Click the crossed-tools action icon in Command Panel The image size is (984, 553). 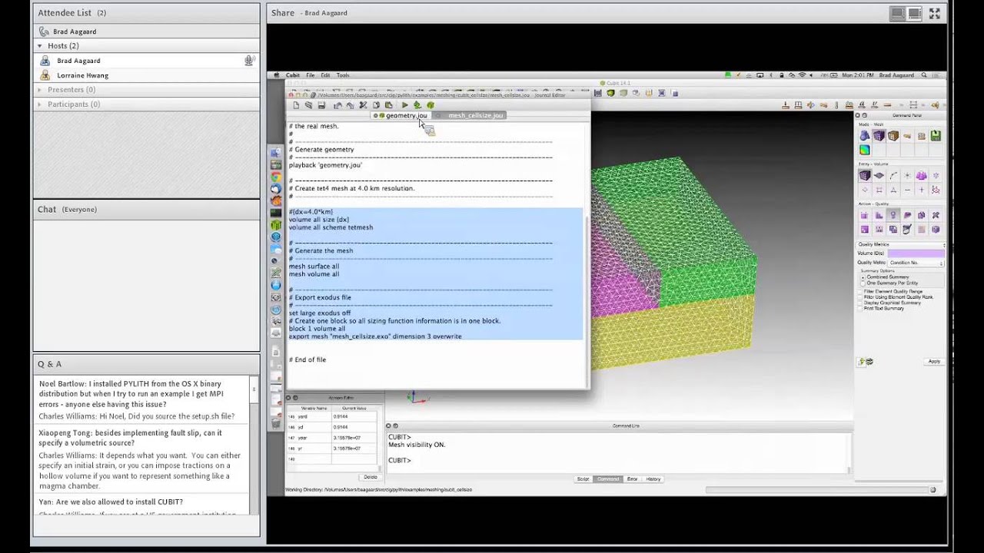[x=936, y=216]
